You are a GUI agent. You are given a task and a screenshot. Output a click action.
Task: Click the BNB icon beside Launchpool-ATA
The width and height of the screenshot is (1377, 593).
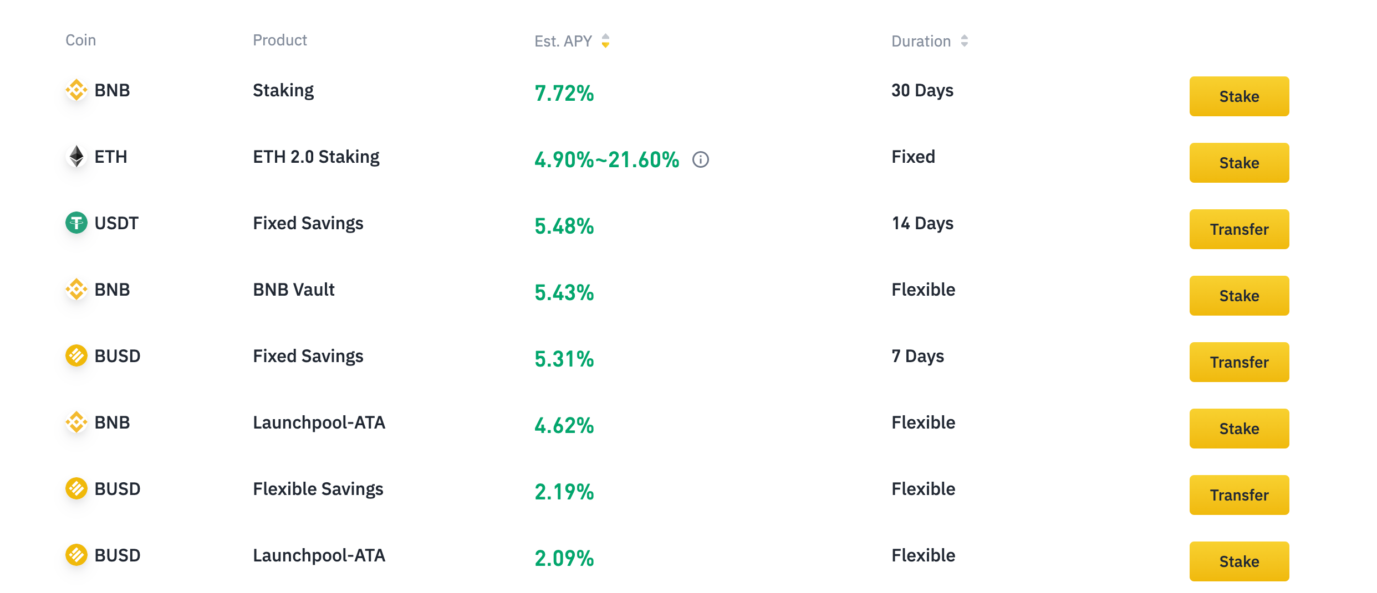coord(76,422)
